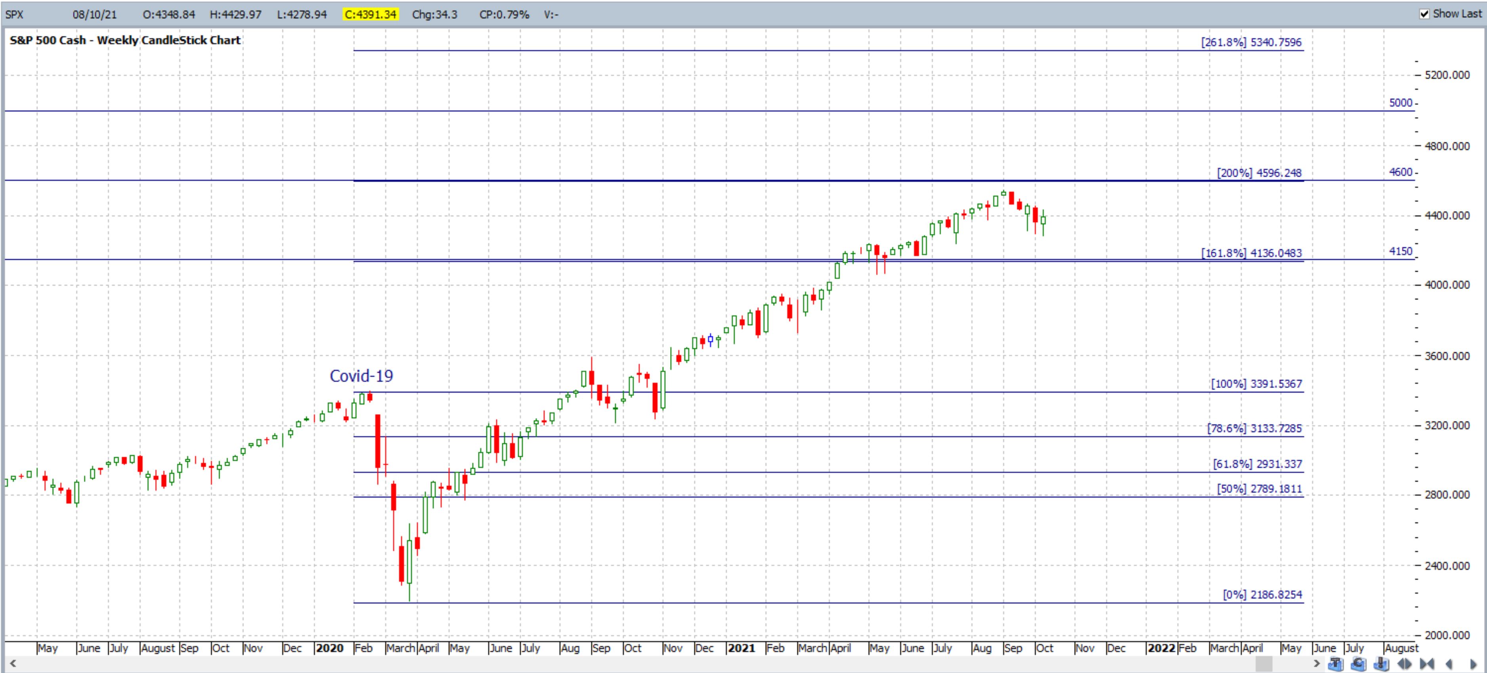Click the March 2020 lowest candlestick
Screen dimensions: 1487x673
[x=409, y=562]
